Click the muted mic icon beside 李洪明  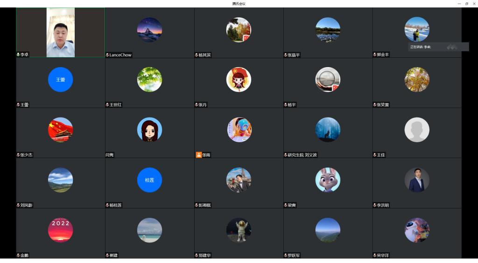(375, 205)
